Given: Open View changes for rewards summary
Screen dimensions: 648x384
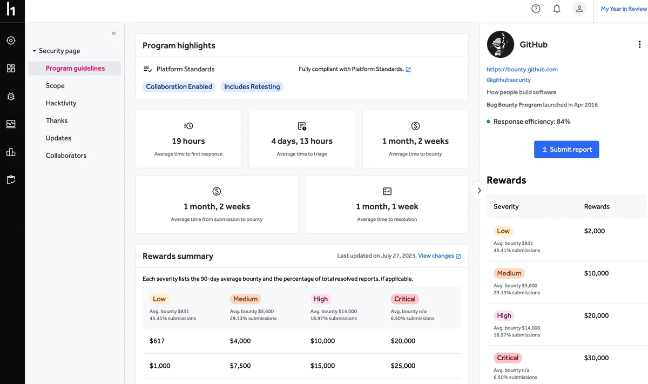Looking at the screenshot, I should click(436, 255).
